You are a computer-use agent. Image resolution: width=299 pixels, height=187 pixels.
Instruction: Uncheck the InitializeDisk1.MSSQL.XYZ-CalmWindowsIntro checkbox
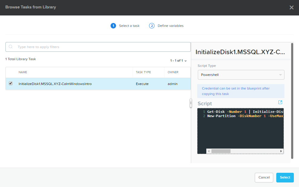click(x=11, y=84)
